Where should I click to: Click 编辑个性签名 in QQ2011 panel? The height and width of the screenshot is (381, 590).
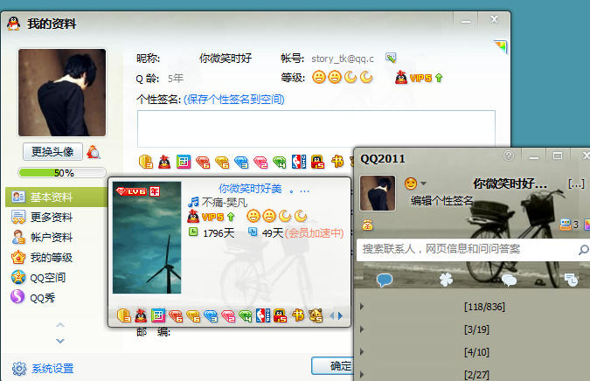(441, 200)
